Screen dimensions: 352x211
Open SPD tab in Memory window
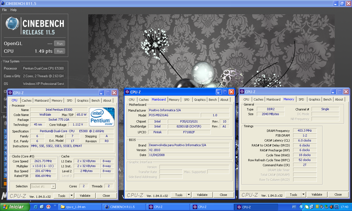[301, 99]
